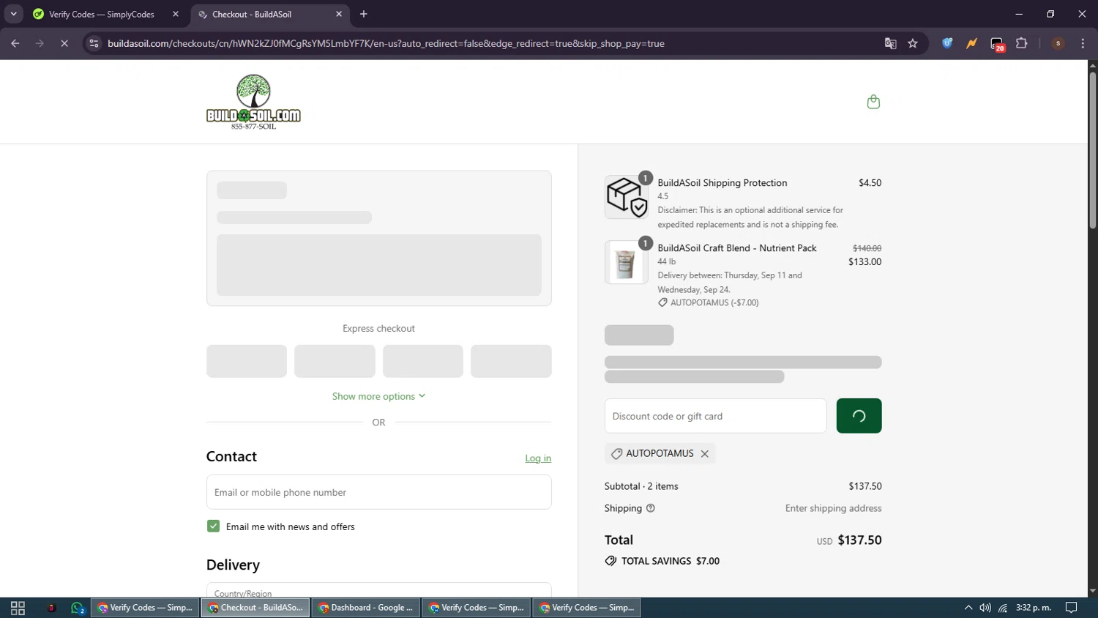Viewport: 1098px width, 618px height.
Task: Open the red app icon in taskbar
Action: [x=51, y=608]
